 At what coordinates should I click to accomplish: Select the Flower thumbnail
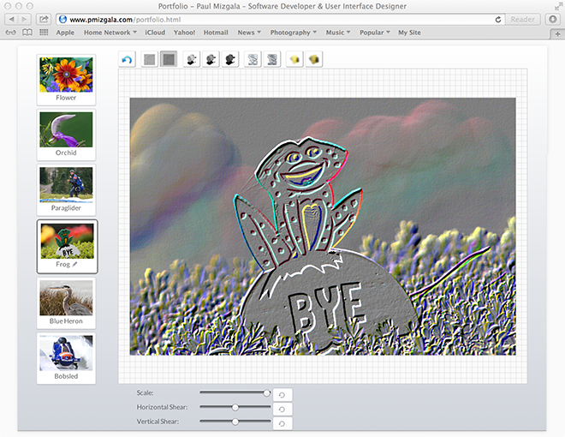click(66, 80)
